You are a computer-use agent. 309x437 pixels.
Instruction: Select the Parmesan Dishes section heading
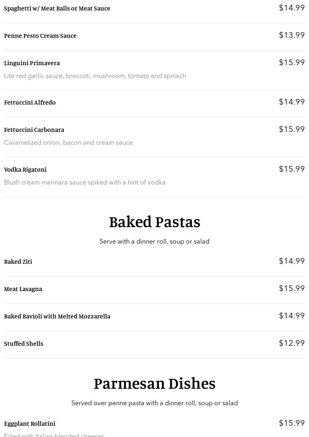pyautogui.click(x=154, y=384)
